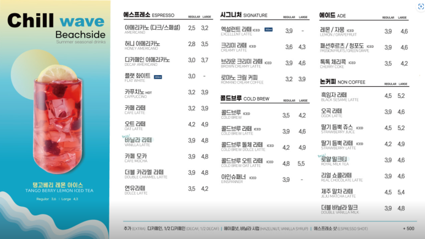Click the EINSPANNER menu item

(239, 179)
